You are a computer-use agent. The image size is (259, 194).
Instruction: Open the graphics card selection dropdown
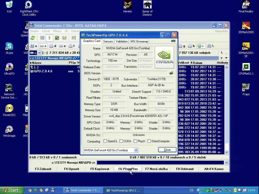pos(136,150)
